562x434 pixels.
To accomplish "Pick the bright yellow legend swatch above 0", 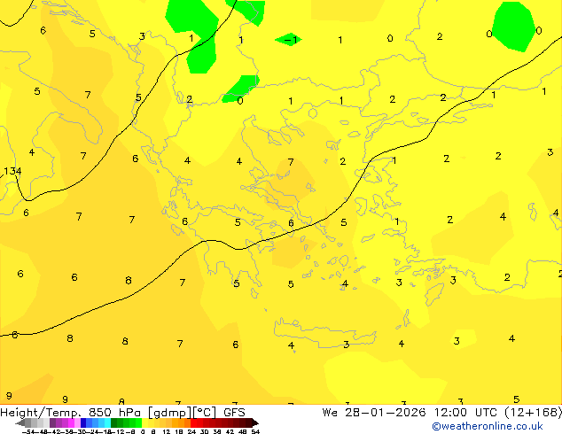I will [144, 422].
